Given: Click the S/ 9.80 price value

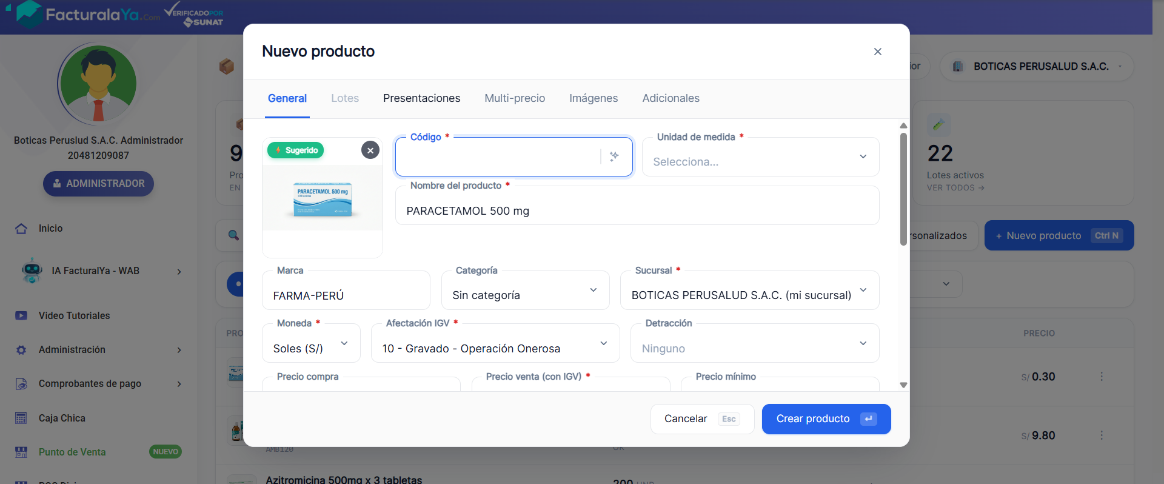Looking at the screenshot, I should point(1038,435).
